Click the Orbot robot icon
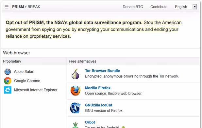The image size is (202, 128). pyautogui.click(x=76, y=125)
